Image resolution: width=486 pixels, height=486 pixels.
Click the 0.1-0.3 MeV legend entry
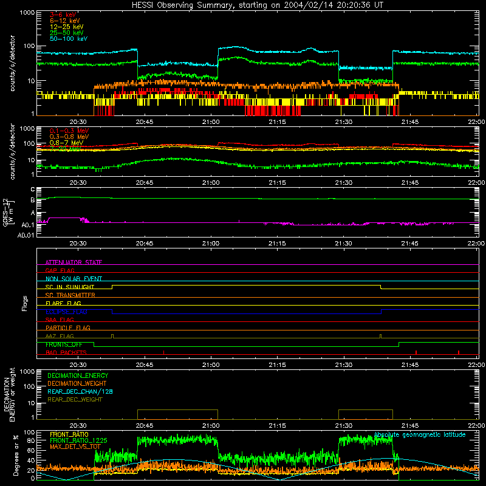69,131
